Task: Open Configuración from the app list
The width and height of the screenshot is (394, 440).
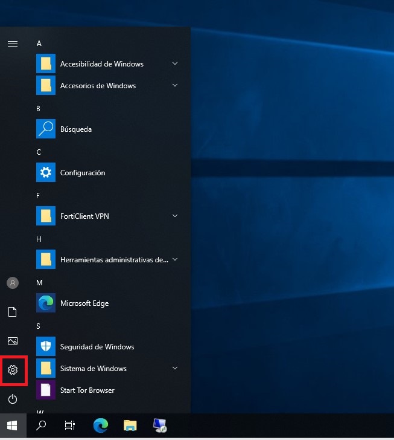Action: (x=82, y=173)
